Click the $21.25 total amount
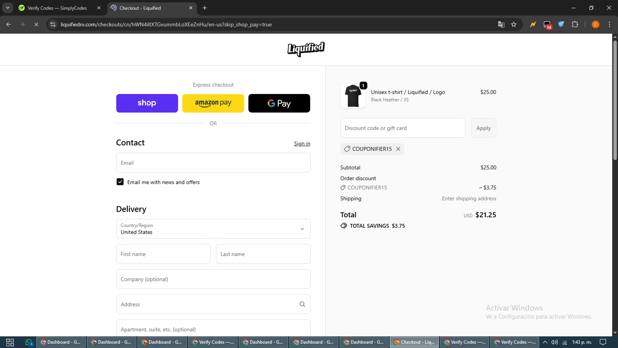Viewport: 618px width, 348px height. 486,215
